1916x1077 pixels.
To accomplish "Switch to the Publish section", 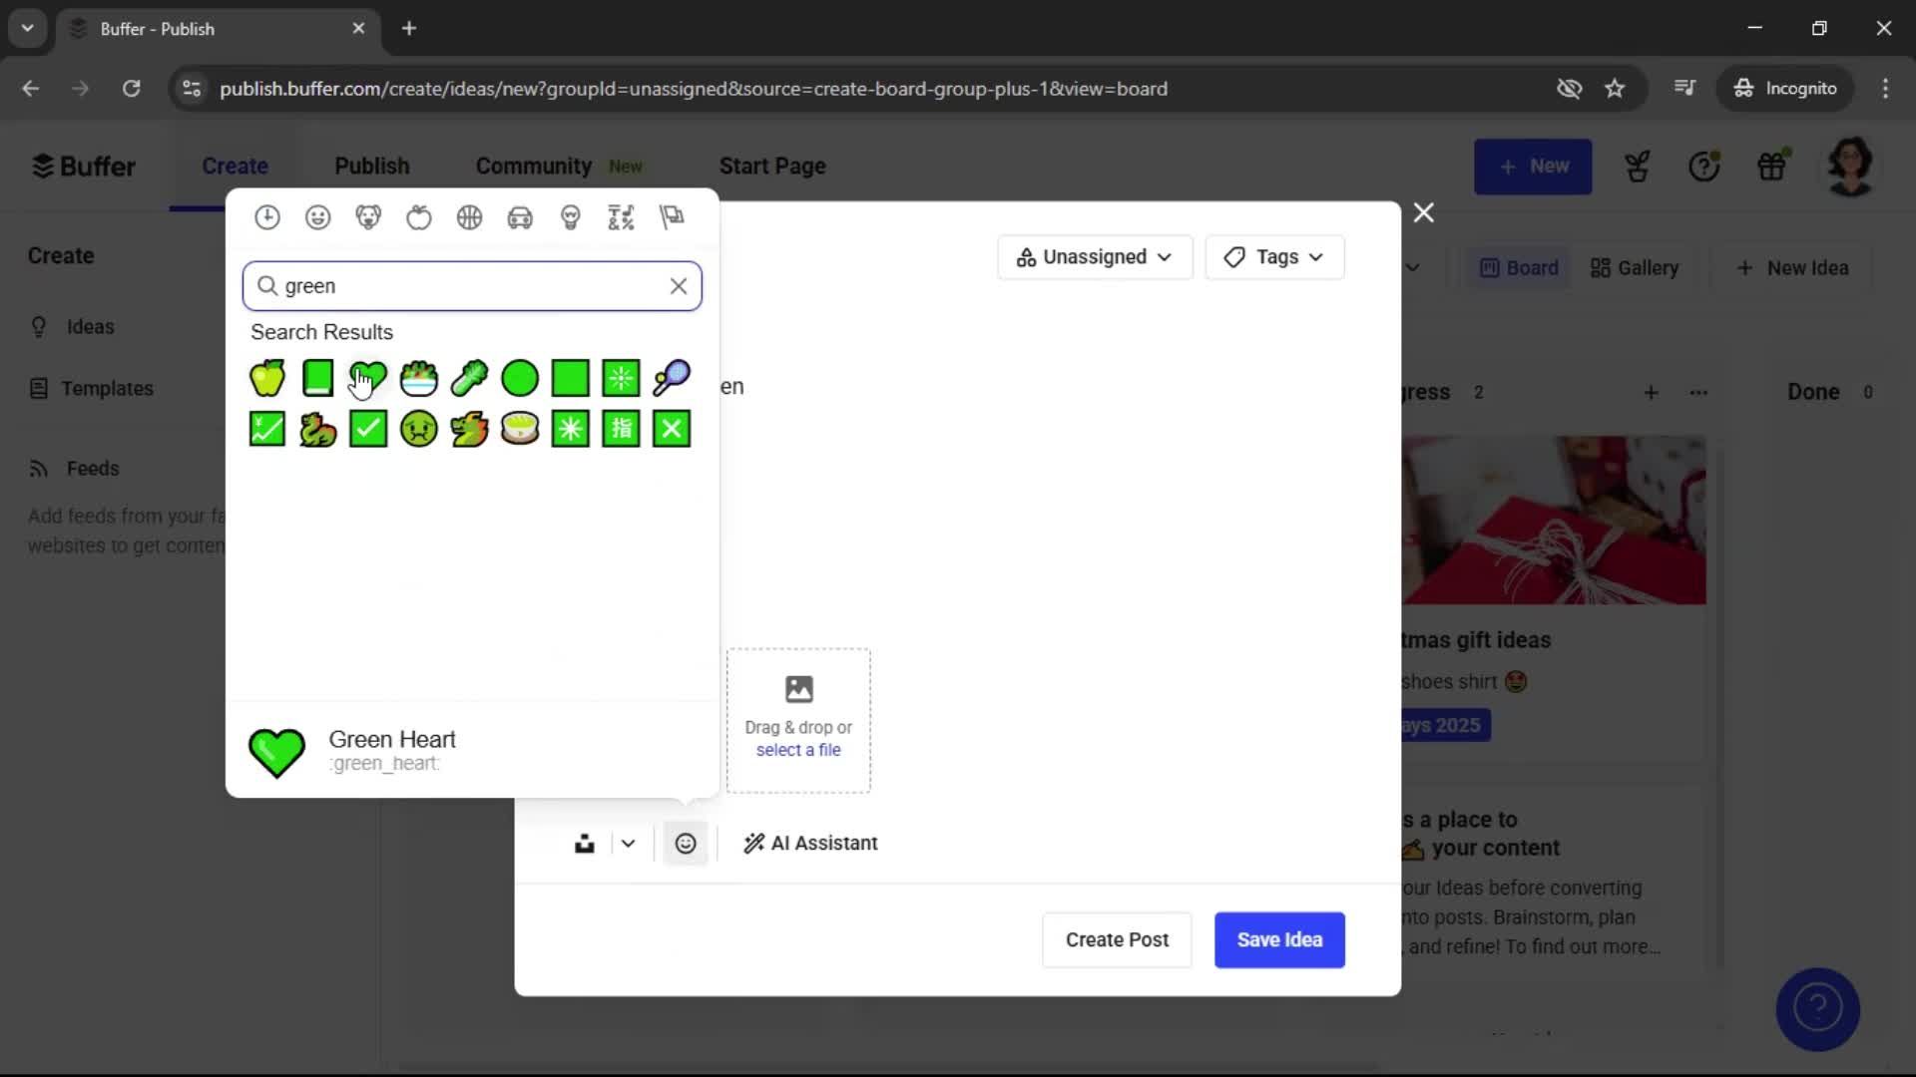I will pyautogui.click(x=371, y=166).
